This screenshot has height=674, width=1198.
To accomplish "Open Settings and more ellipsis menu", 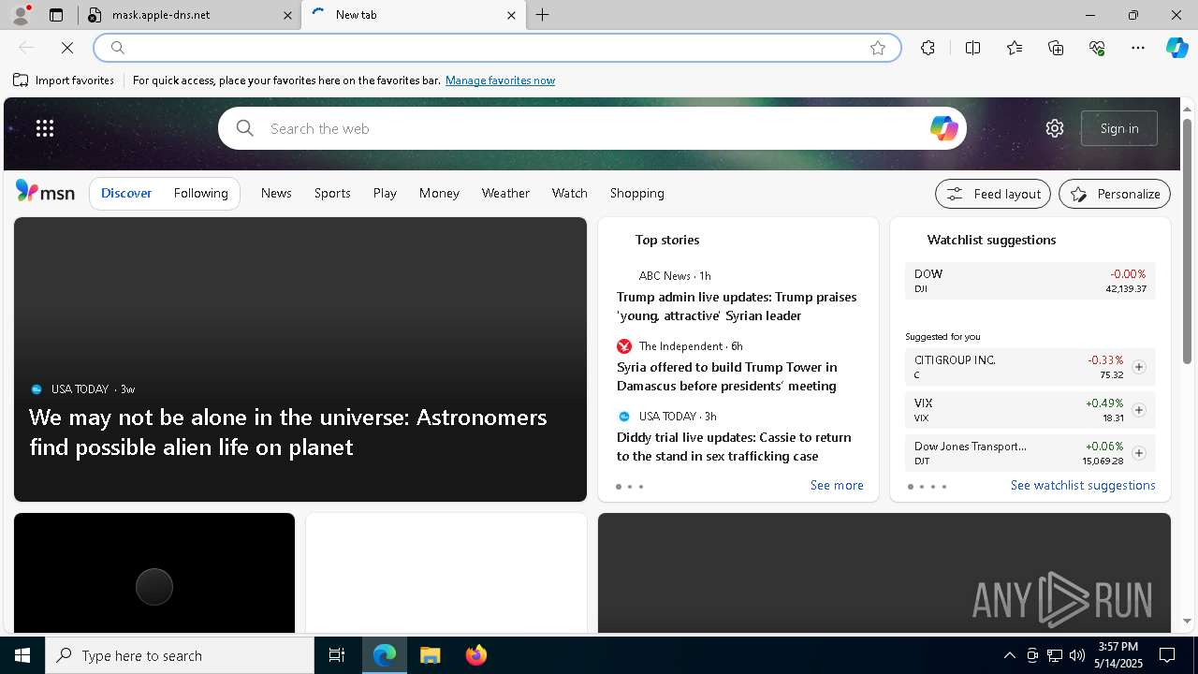I will pyautogui.click(x=1138, y=48).
